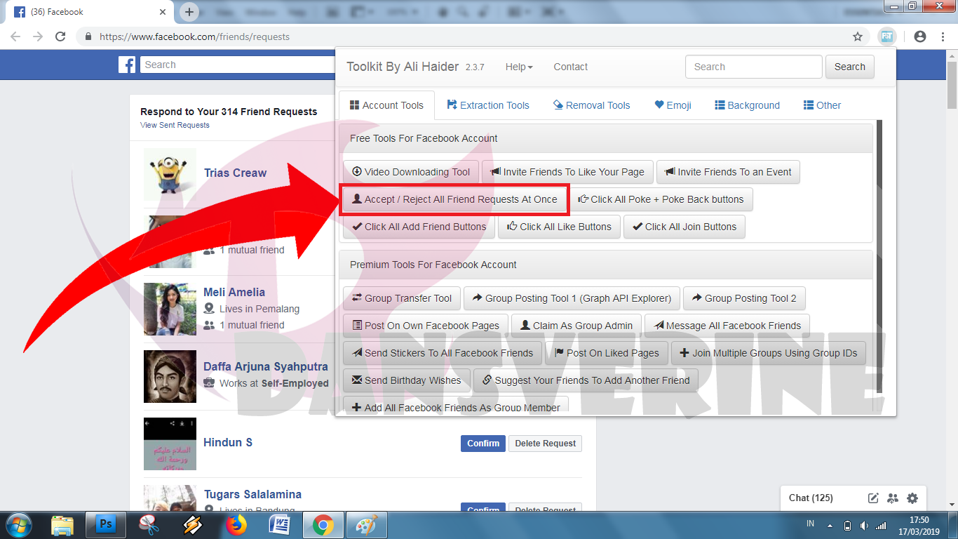Image resolution: width=958 pixels, height=539 pixels.
Task: Open the Paint app in taskbar
Action: [x=366, y=525]
